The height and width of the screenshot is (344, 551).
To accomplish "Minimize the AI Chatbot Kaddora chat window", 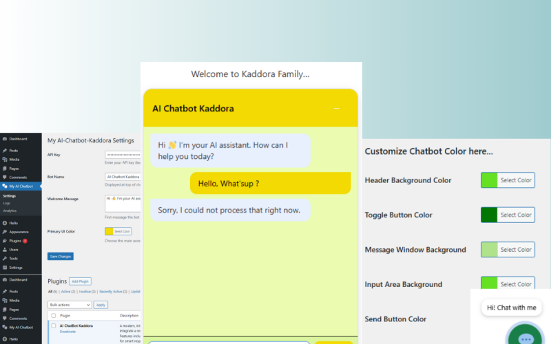I will (337, 109).
